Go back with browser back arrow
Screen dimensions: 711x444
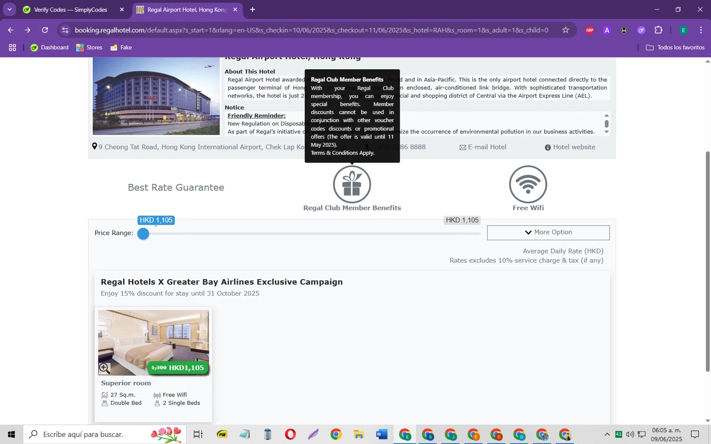tap(10, 30)
